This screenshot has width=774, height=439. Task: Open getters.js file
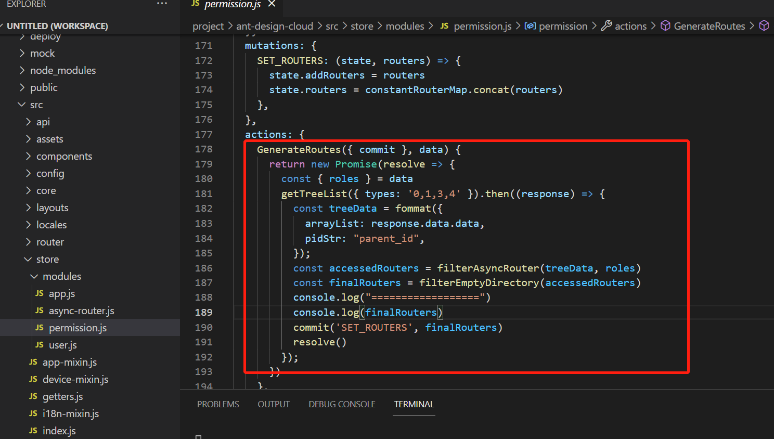coord(63,396)
